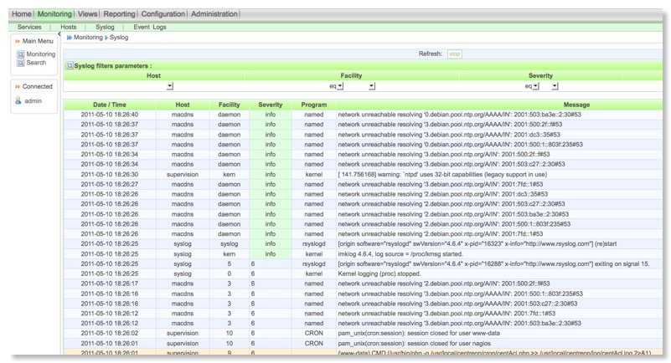Screen dimensions: 671x363
Task: Open the Severity value dropdown
Action: pyautogui.click(x=555, y=85)
